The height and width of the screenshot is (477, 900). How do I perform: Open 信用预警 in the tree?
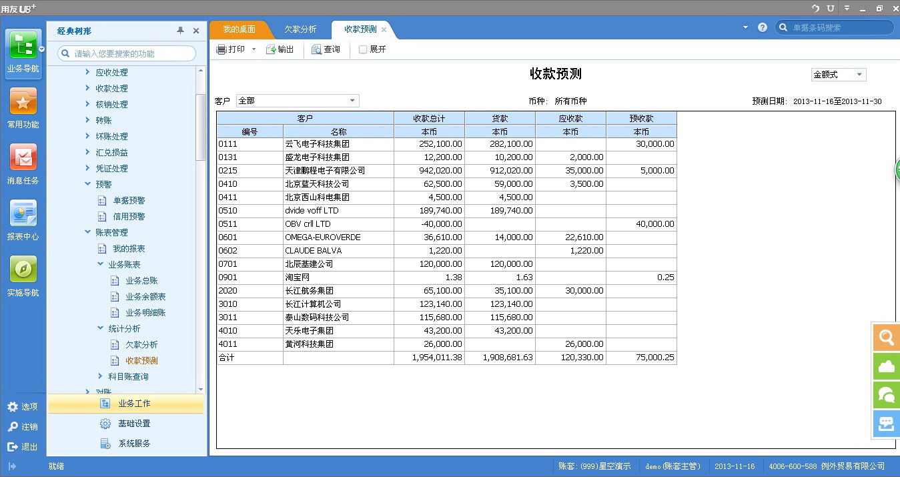pyautogui.click(x=129, y=216)
